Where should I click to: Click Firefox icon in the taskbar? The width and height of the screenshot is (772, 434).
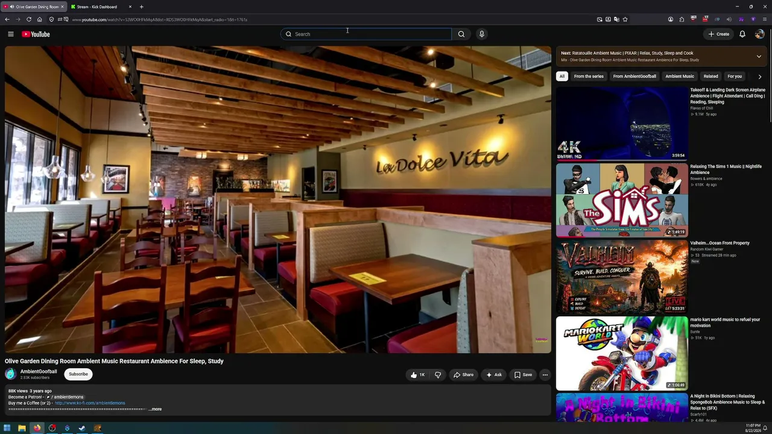(37, 428)
